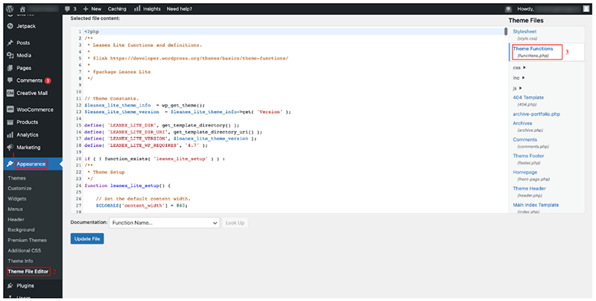Open the Function Name documentation dropdown

coord(165,223)
